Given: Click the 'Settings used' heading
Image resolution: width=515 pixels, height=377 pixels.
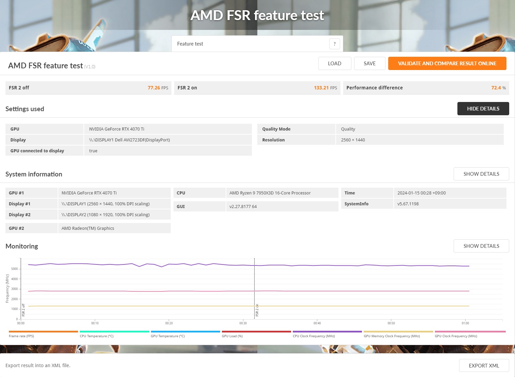Looking at the screenshot, I should 25,109.
